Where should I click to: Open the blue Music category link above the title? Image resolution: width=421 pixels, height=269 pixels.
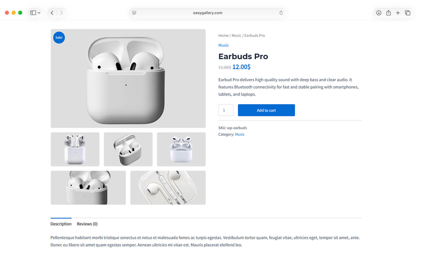click(223, 45)
